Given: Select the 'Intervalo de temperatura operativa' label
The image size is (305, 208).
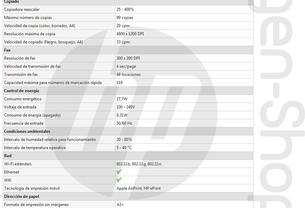Looking at the screenshot, I should (35, 148).
